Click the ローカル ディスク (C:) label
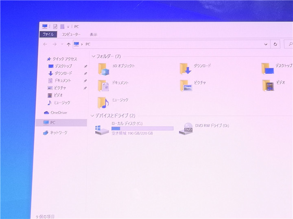Viewport: 293px width, 219px height. click(x=127, y=123)
